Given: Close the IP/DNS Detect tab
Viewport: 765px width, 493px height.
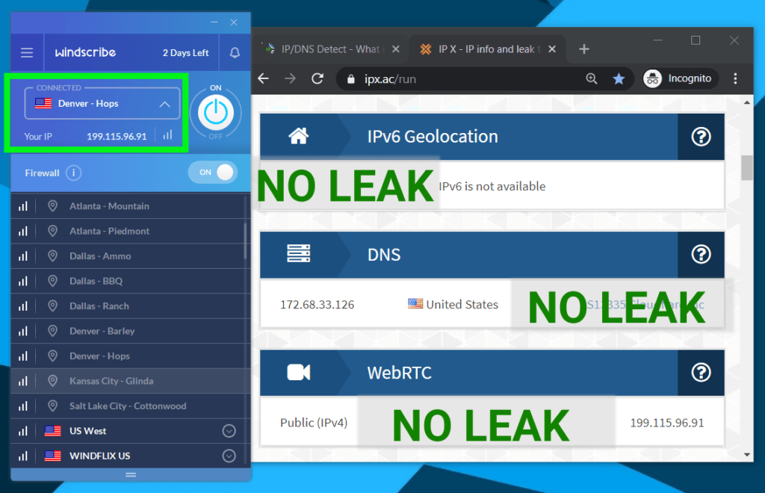Looking at the screenshot, I should [396, 49].
